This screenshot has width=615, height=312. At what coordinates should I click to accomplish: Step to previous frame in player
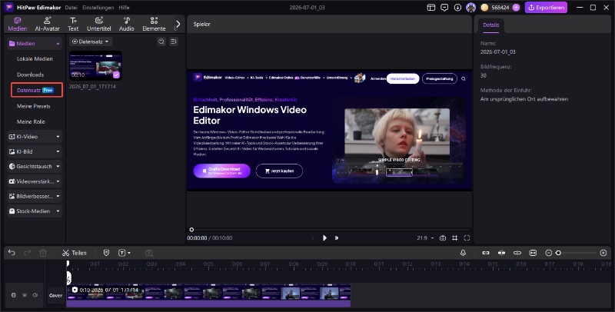[x=313, y=238]
